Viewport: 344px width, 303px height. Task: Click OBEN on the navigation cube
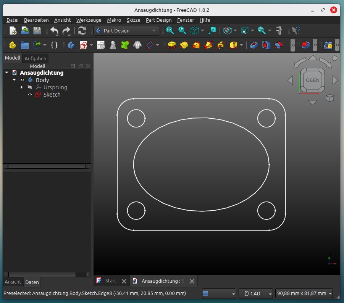[312, 80]
